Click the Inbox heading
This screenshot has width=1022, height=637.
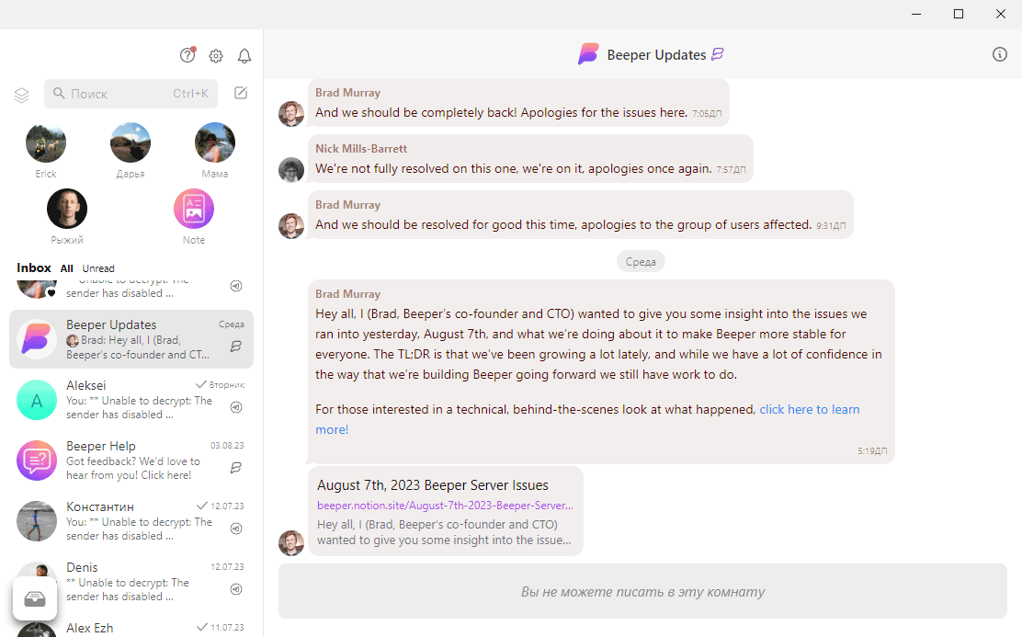coord(34,268)
